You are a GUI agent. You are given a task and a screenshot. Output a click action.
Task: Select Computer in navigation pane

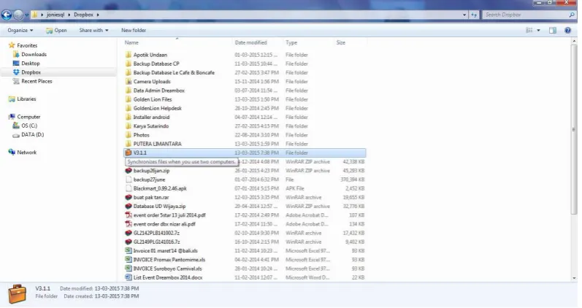pyautogui.click(x=28, y=117)
